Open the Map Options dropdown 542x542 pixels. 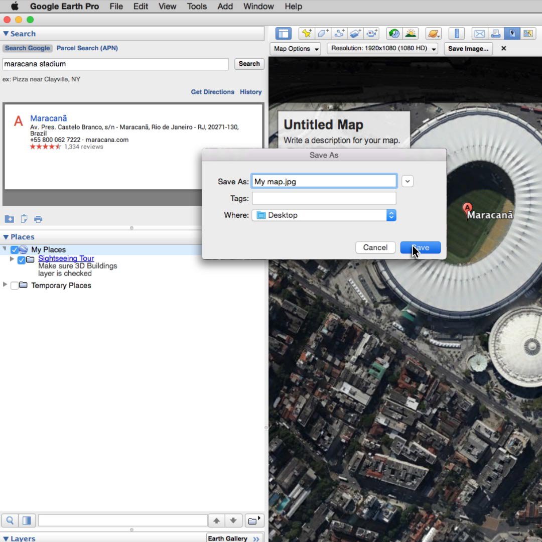tap(296, 49)
